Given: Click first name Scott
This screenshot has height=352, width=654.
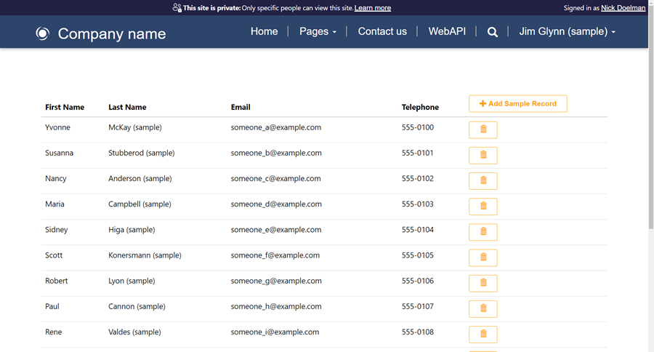Looking at the screenshot, I should click(x=54, y=255).
